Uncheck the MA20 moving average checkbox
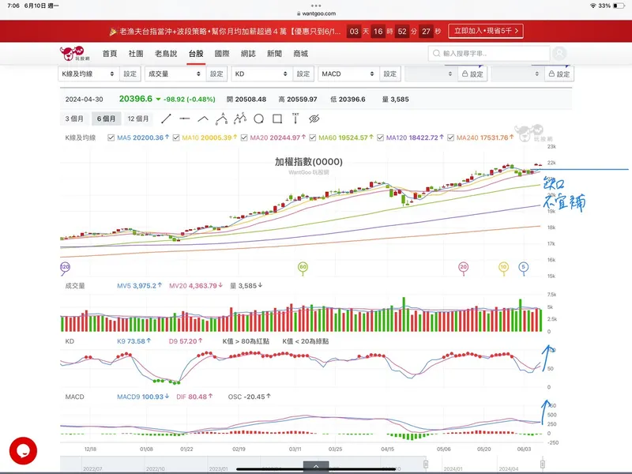 pos(244,137)
